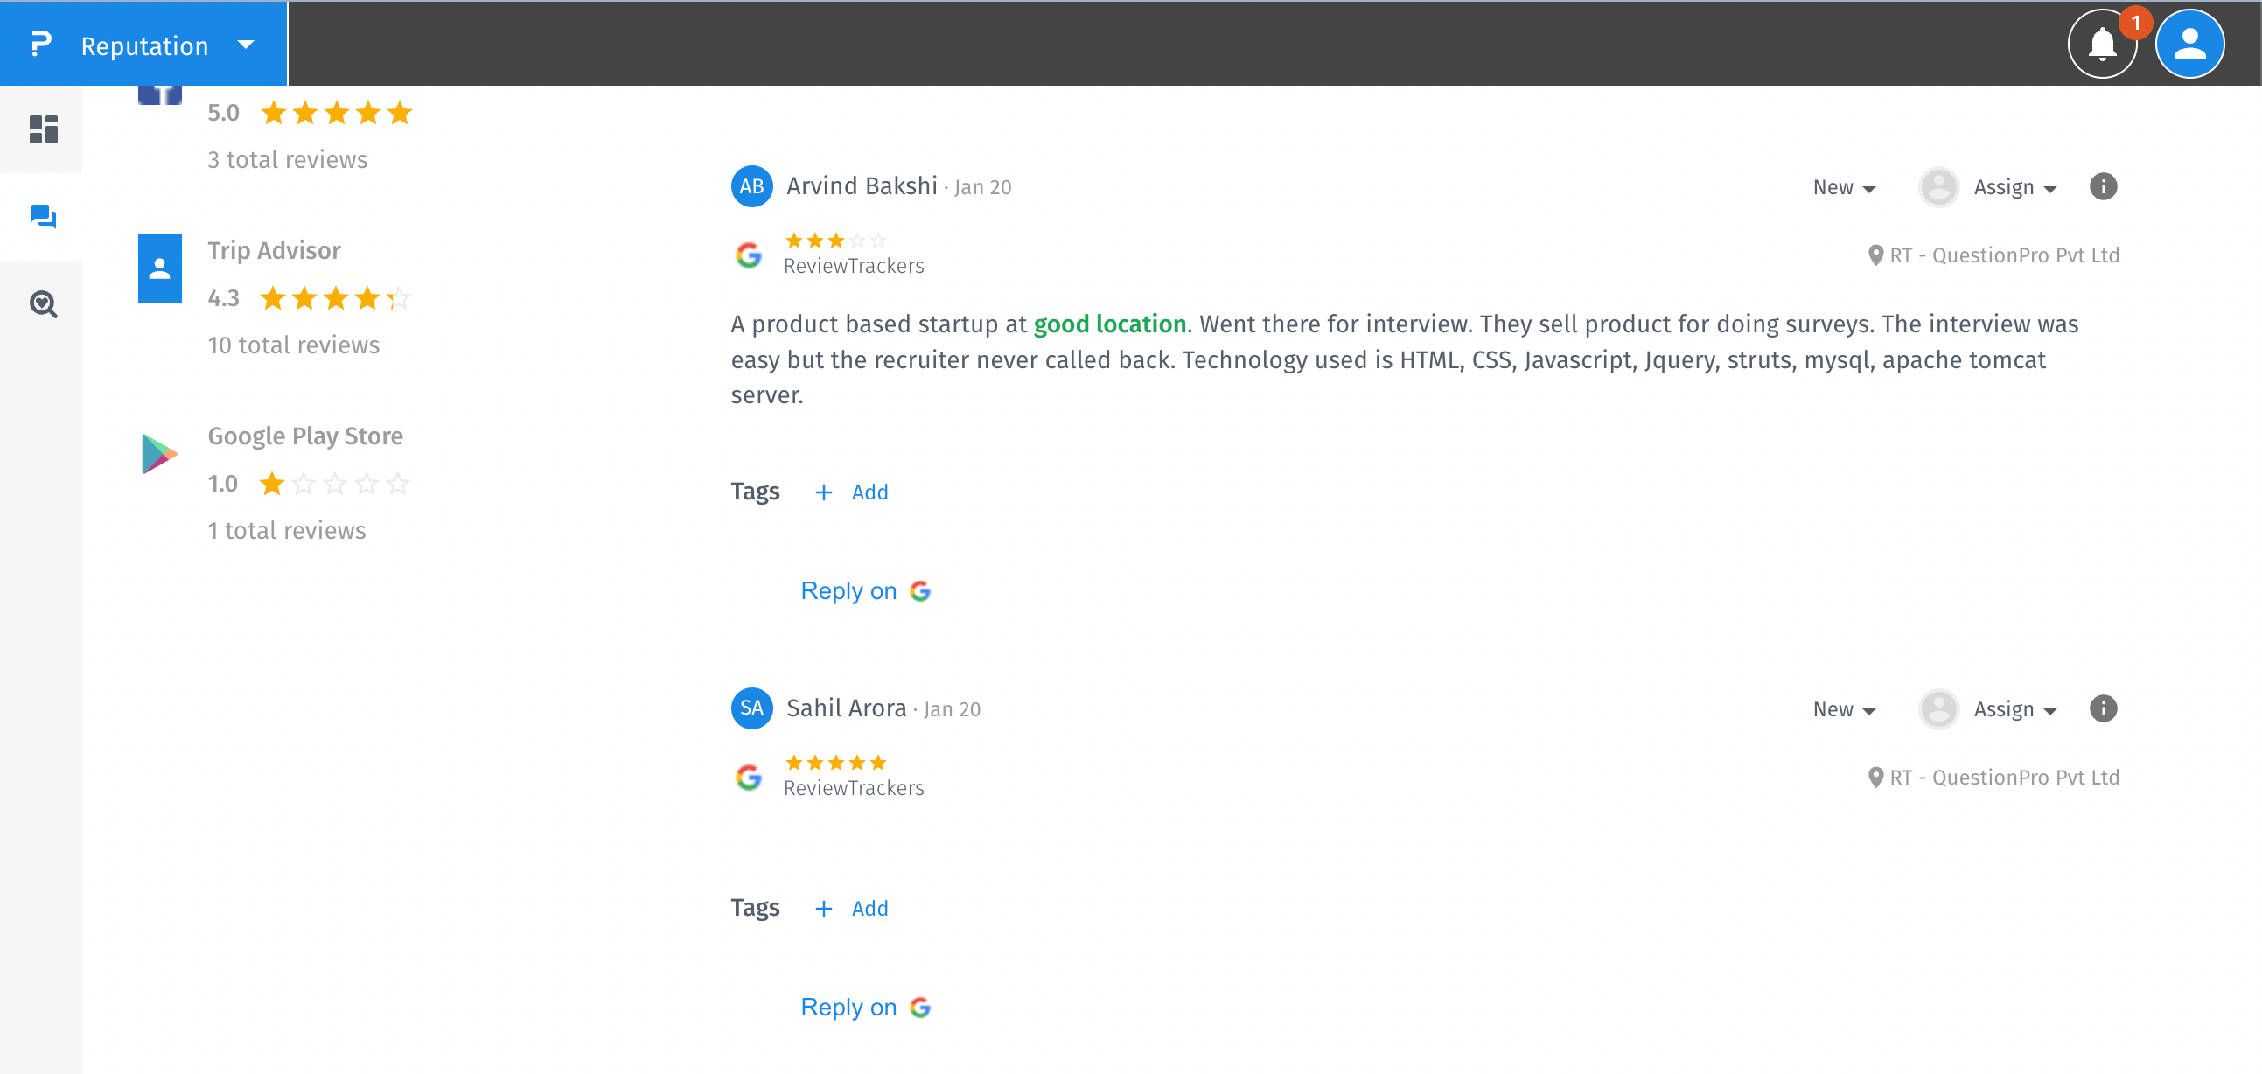Click the Google Play Store logo
The height and width of the screenshot is (1074, 2262).
click(159, 453)
